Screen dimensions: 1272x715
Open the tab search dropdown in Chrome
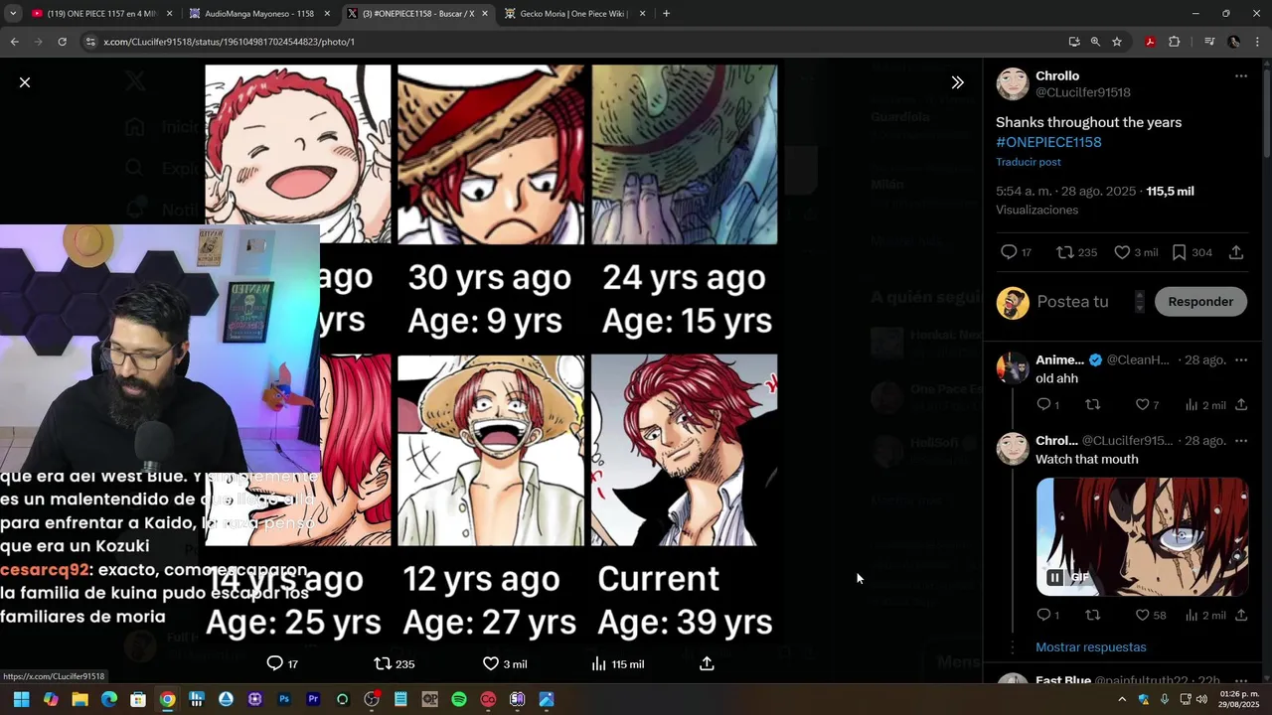pos(12,14)
